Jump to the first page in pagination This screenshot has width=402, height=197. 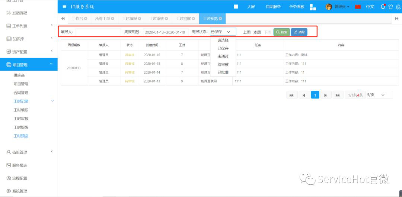[291, 95]
